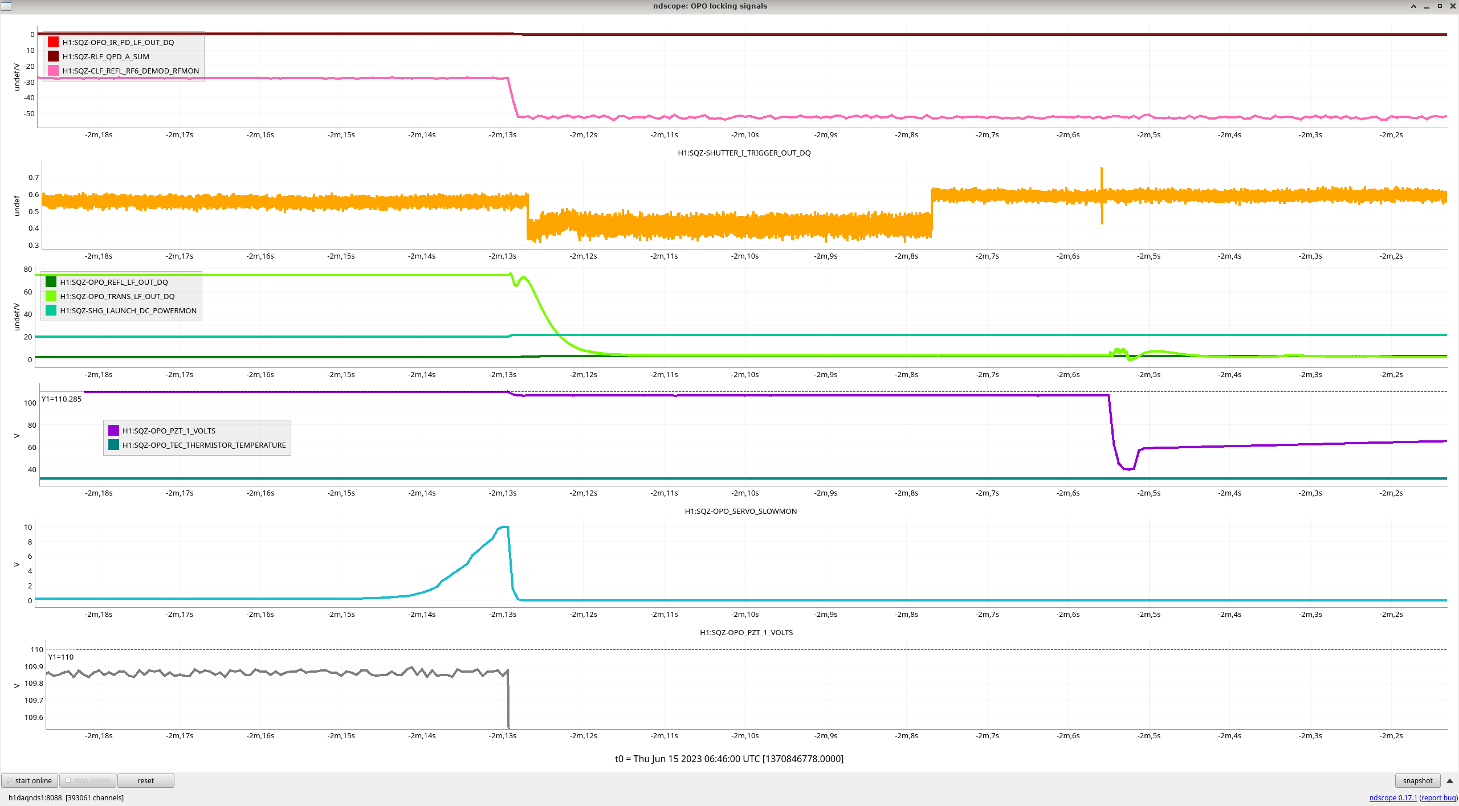Screen dimensions: 1459x806
Task: Expand the control panel with up arrow
Action: pyautogui.click(x=1450, y=781)
